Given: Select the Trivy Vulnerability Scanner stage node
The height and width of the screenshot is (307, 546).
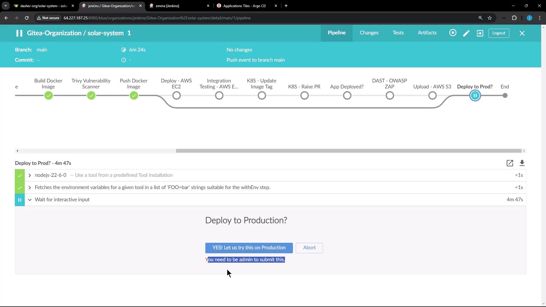Looking at the screenshot, I should [91, 96].
